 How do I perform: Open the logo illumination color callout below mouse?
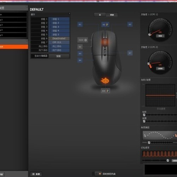(x=105, y=91)
